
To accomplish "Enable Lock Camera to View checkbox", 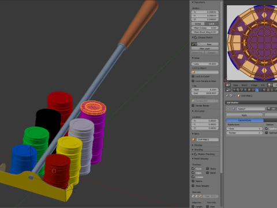I will pos(193,81).
